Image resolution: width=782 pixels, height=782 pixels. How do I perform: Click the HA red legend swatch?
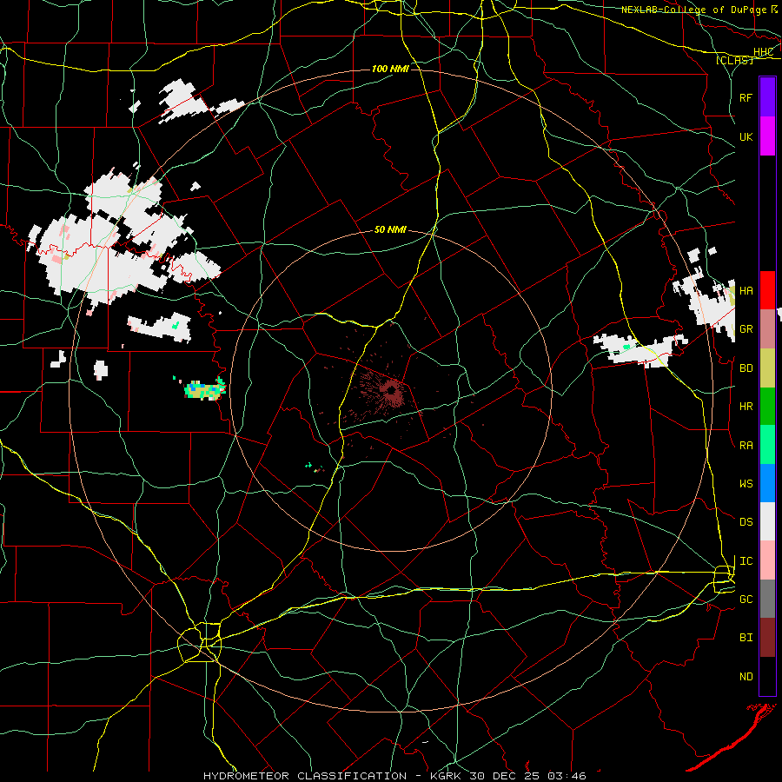click(767, 290)
